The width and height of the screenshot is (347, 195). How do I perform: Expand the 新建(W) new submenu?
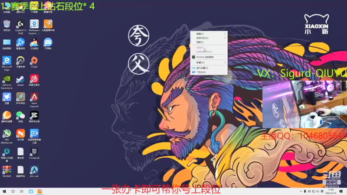209,62
